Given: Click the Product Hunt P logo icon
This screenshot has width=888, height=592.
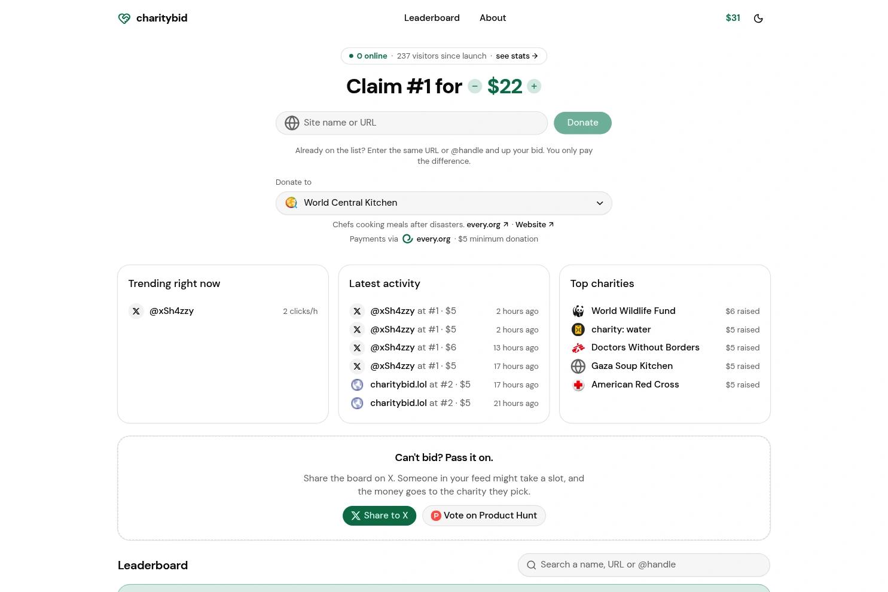Looking at the screenshot, I should [x=436, y=516].
